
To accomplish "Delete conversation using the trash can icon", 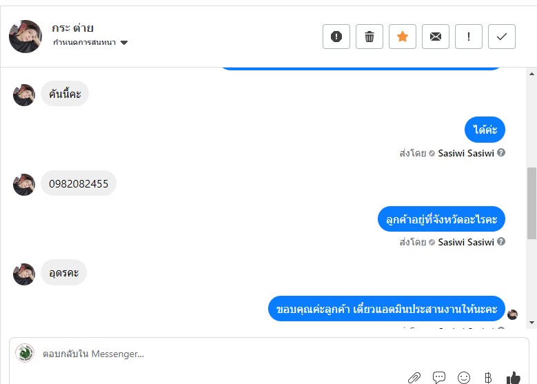I will pos(369,37).
